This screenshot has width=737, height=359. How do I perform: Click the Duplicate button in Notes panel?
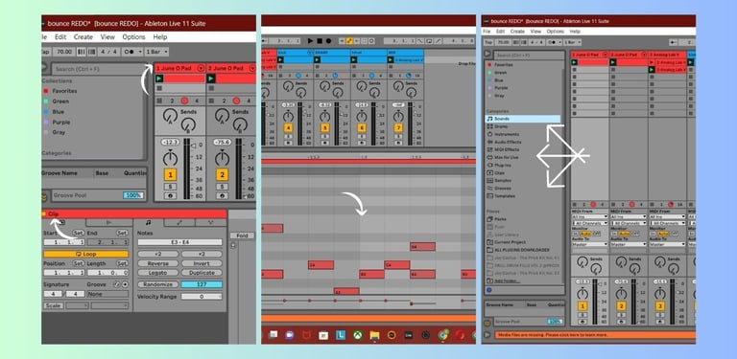click(x=202, y=272)
